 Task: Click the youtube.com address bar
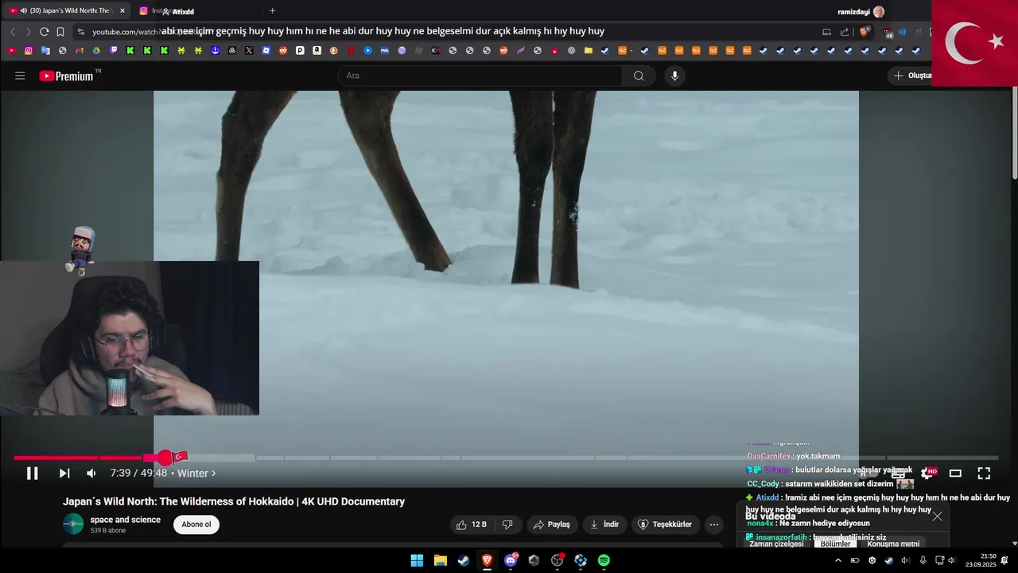pyautogui.click(x=445, y=32)
